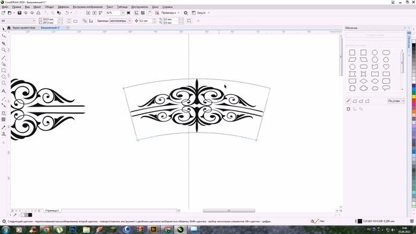
Task: Expand the Undo history arrow
Action: click(x=71, y=13)
